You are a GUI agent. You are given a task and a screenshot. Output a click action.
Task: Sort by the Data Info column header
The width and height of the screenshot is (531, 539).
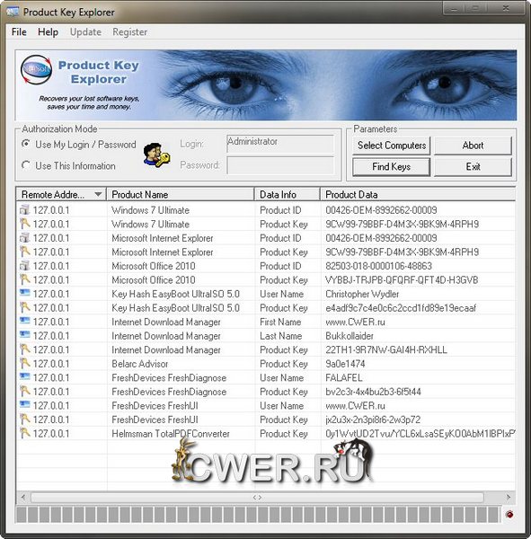pyautogui.click(x=288, y=194)
